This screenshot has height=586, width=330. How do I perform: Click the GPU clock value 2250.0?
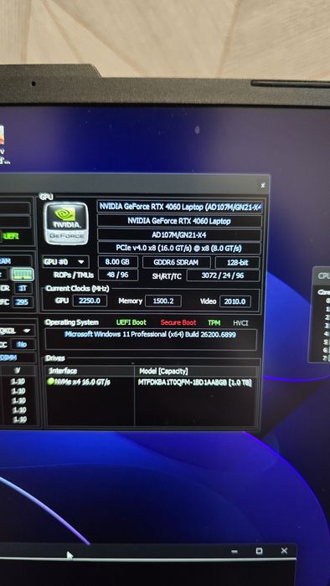[90, 301]
